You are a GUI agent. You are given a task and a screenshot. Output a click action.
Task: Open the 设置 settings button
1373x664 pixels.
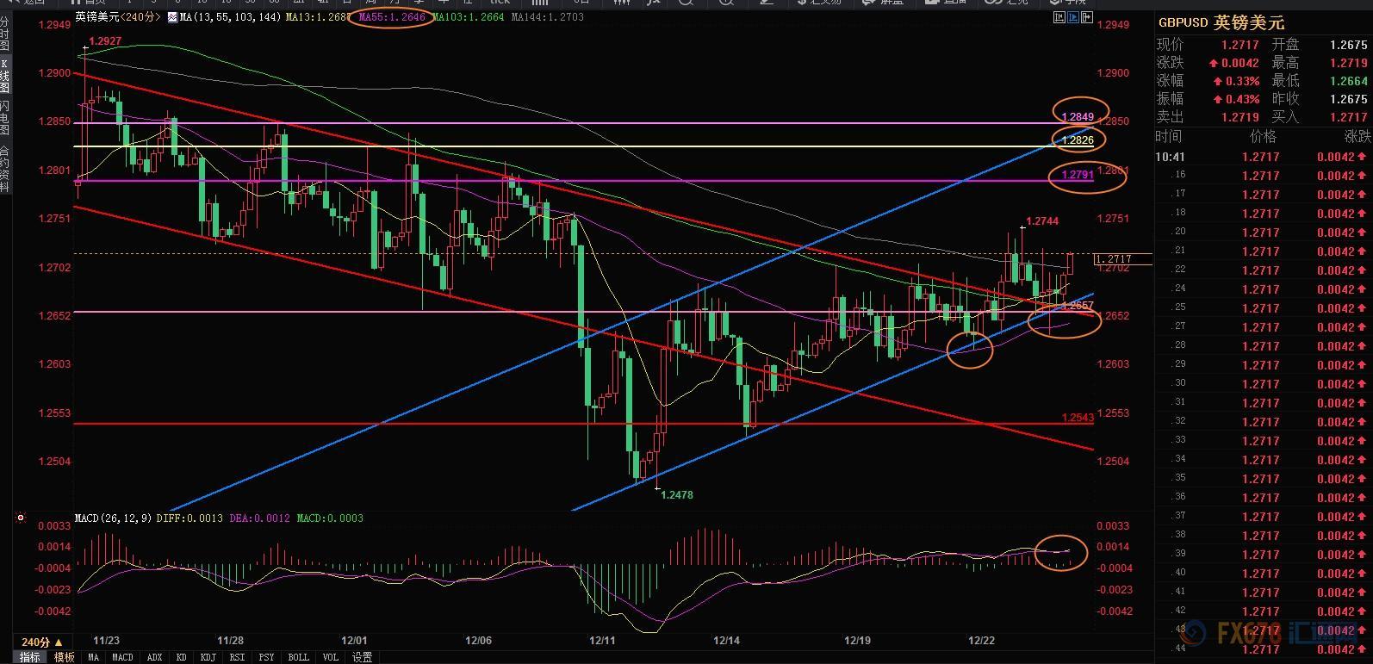pyautogui.click(x=363, y=657)
